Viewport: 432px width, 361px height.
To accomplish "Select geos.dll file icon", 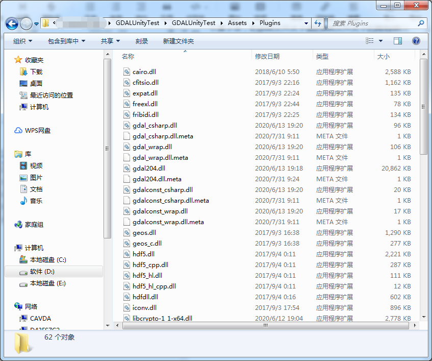I will point(126,233).
